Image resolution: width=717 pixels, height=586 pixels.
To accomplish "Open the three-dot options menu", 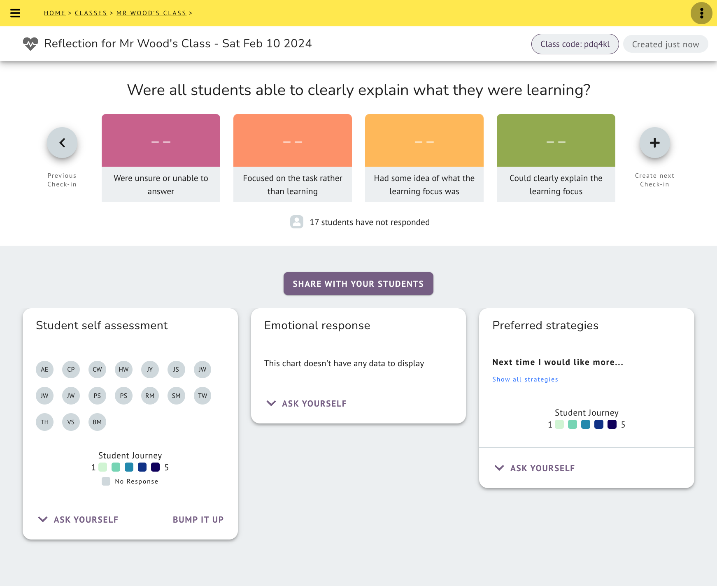I will [701, 13].
